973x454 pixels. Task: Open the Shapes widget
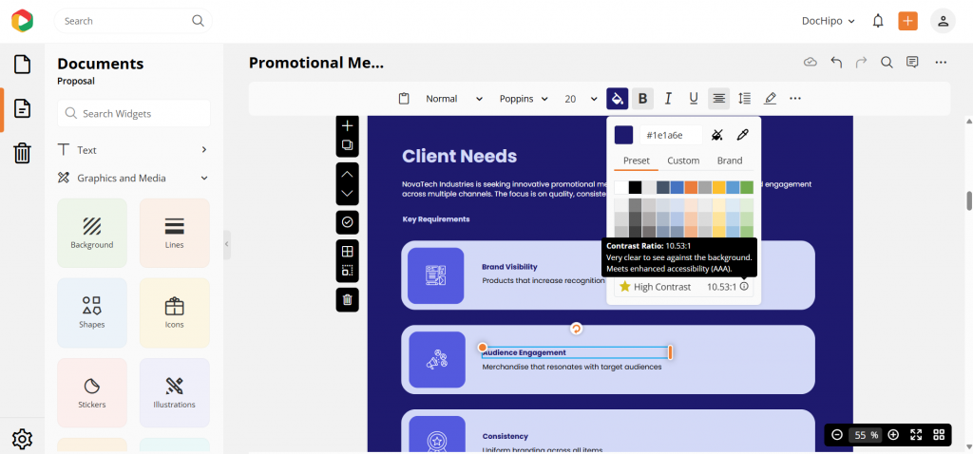click(92, 312)
